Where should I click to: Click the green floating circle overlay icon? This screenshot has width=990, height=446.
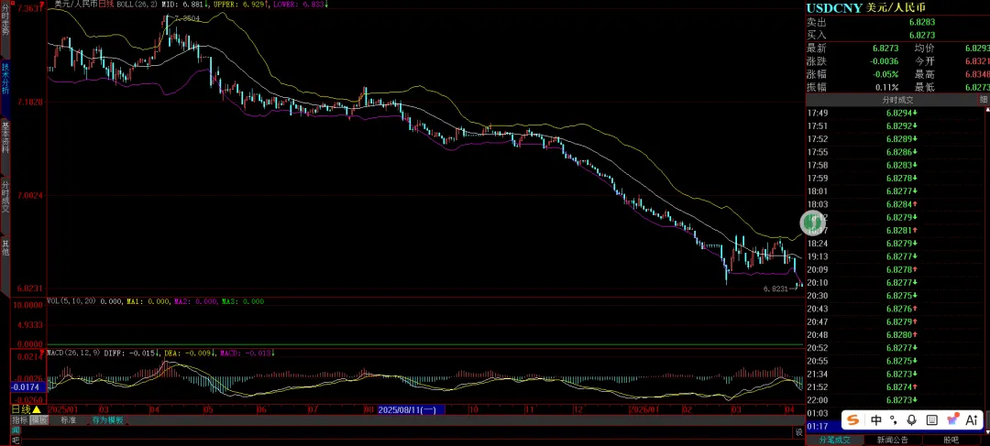(812, 222)
